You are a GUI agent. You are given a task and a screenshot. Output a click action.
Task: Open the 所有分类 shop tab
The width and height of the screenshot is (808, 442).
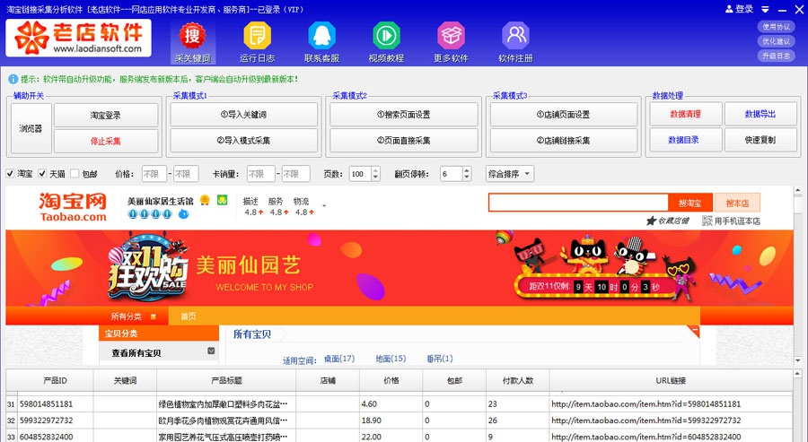pyautogui.click(x=134, y=316)
